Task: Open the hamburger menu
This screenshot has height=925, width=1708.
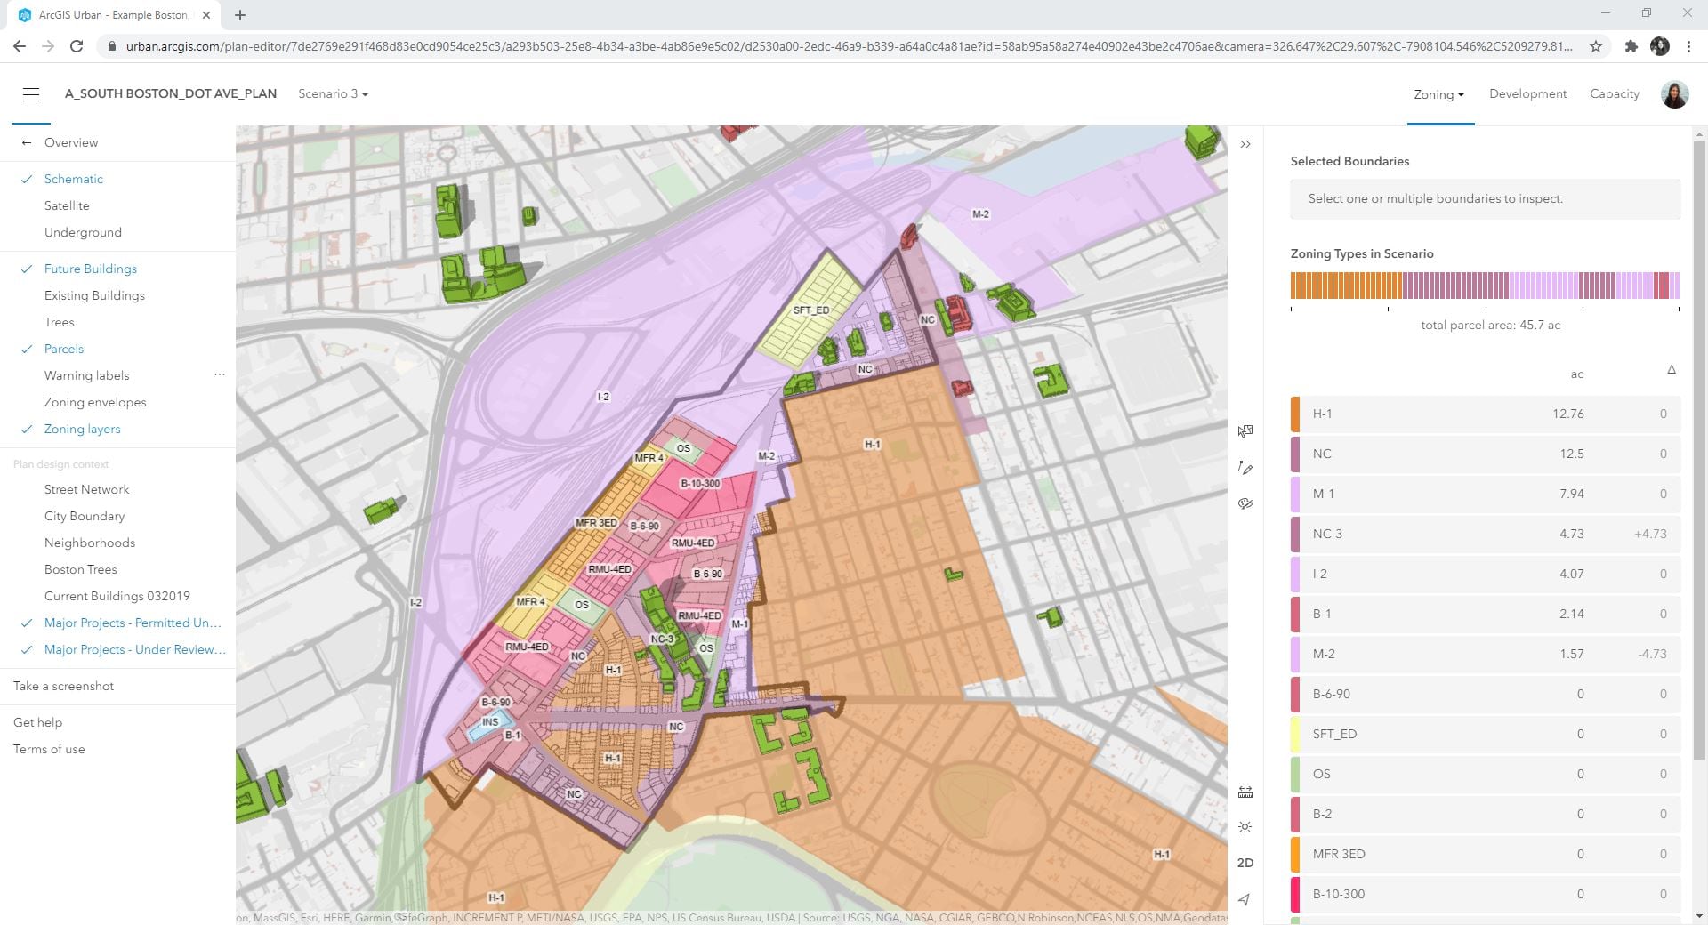Action: pyautogui.click(x=31, y=93)
